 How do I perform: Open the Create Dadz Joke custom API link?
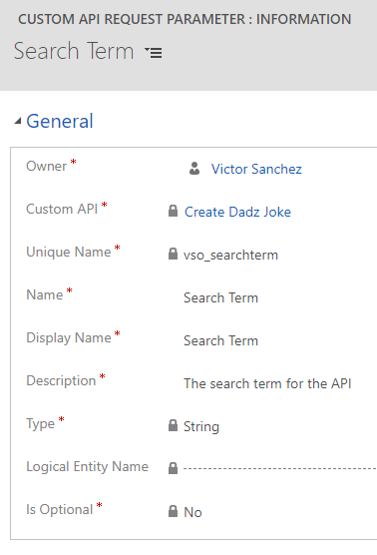[237, 212]
